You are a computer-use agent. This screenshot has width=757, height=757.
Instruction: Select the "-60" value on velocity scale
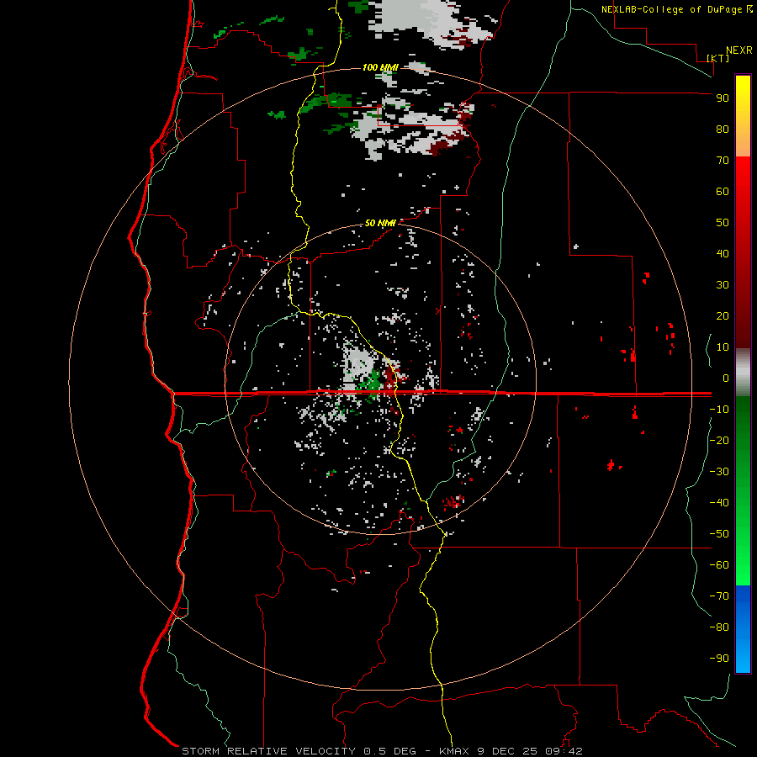pyautogui.click(x=719, y=565)
